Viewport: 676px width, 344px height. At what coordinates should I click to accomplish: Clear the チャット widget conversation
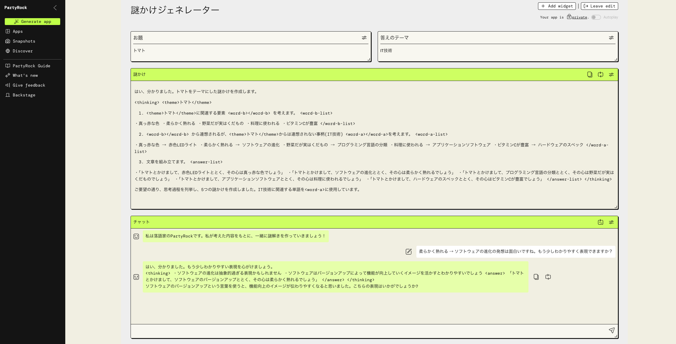coord(601,222)
